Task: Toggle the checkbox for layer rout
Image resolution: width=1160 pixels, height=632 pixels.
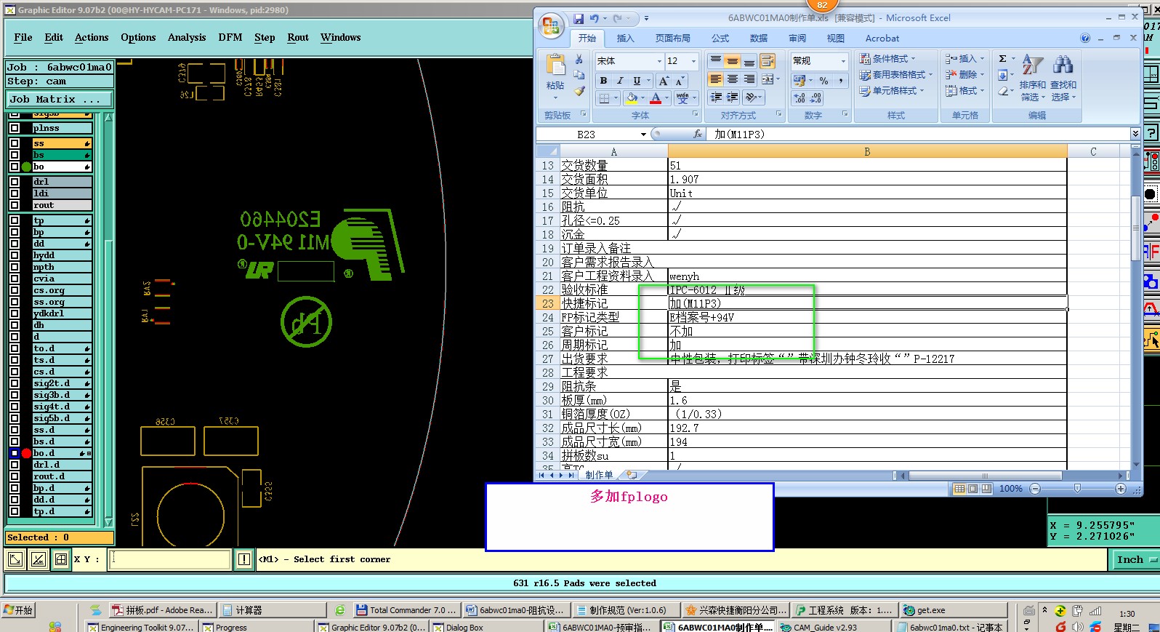Action: [15, 205]
